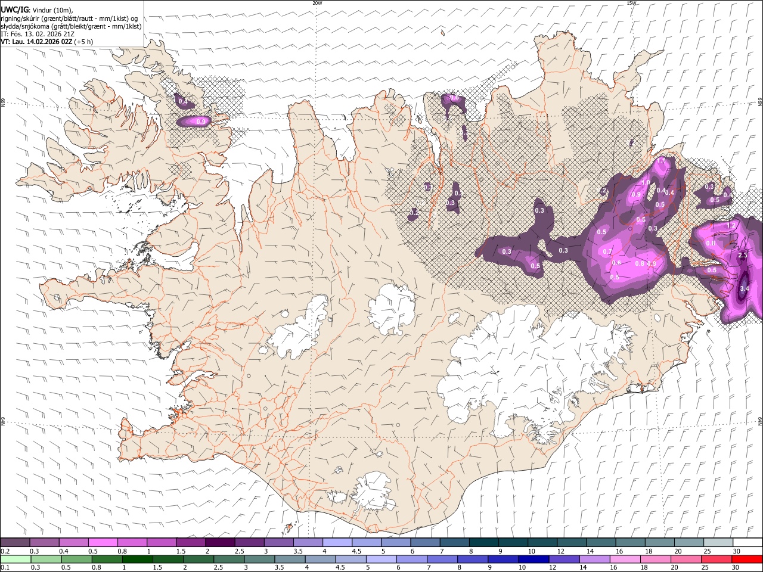
Task: Select the 'VT: Lau. 14.02.2026 02Z (+5 h)' line
Action: tap(46, 42)
